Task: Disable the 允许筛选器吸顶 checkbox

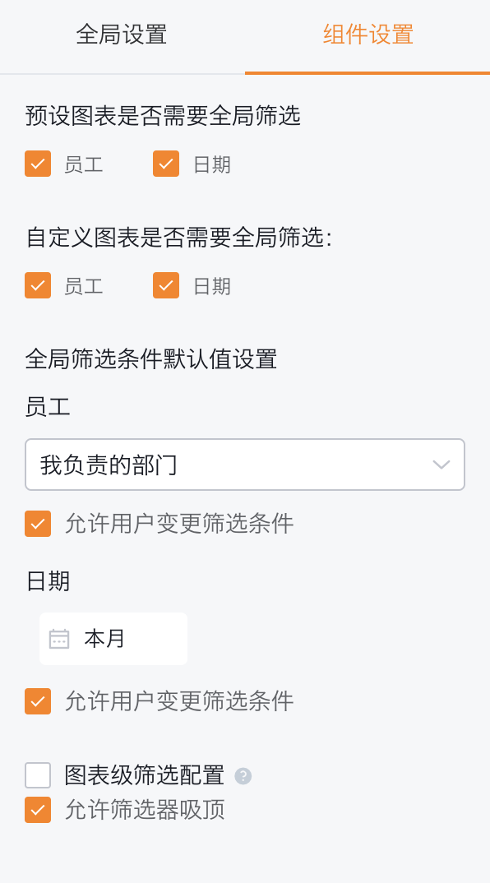Action: 38,810
